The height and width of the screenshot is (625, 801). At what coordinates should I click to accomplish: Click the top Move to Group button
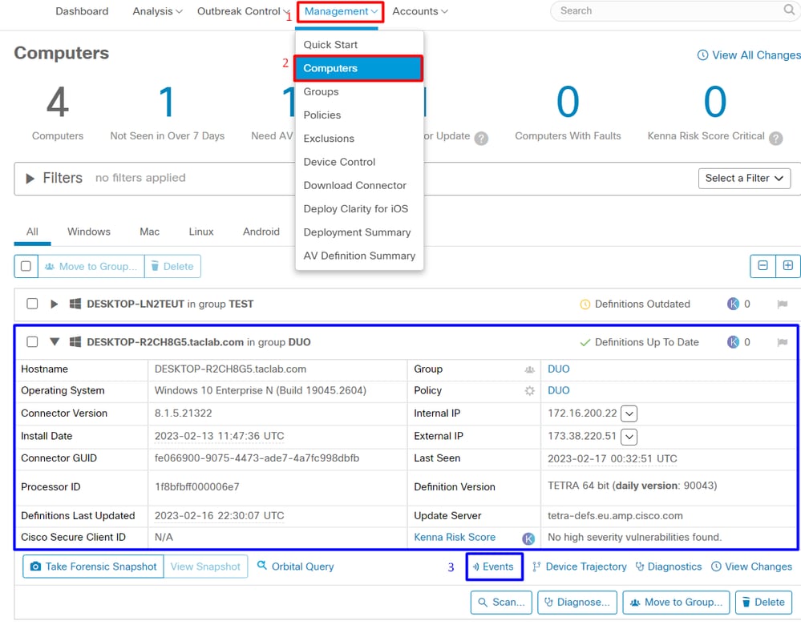(x=91, y=266)
